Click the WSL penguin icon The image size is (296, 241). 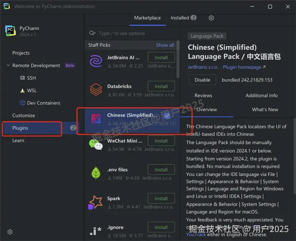(23, 90)
